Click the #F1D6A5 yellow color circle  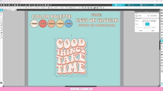(x=60, y=24)
